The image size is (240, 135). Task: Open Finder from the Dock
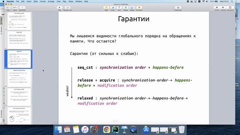tap(58, 129)
